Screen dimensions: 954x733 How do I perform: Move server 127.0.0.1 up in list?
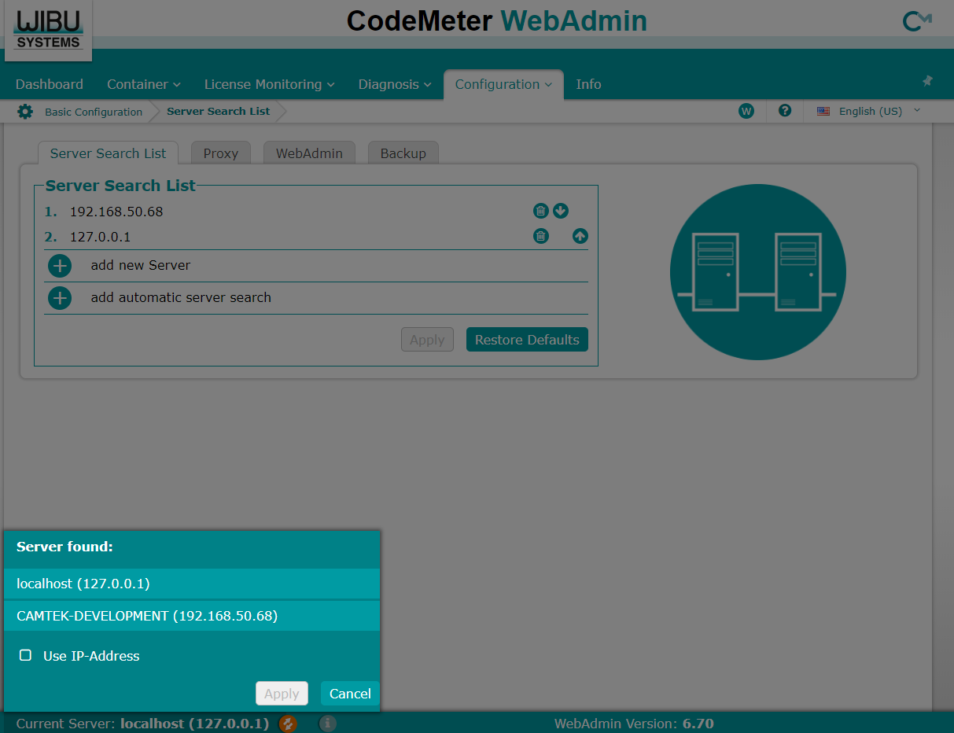580,236
